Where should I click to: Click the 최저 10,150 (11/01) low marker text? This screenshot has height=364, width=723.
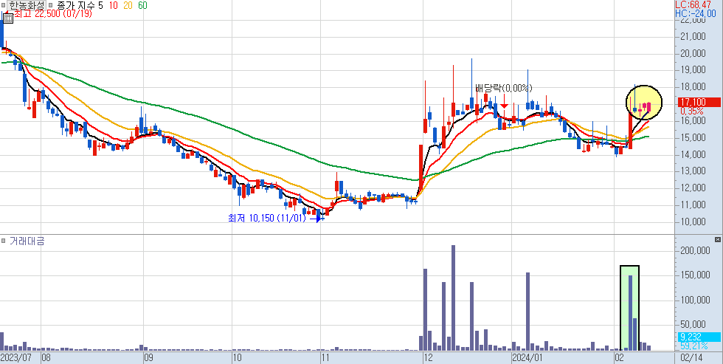(x=267, y=218)
